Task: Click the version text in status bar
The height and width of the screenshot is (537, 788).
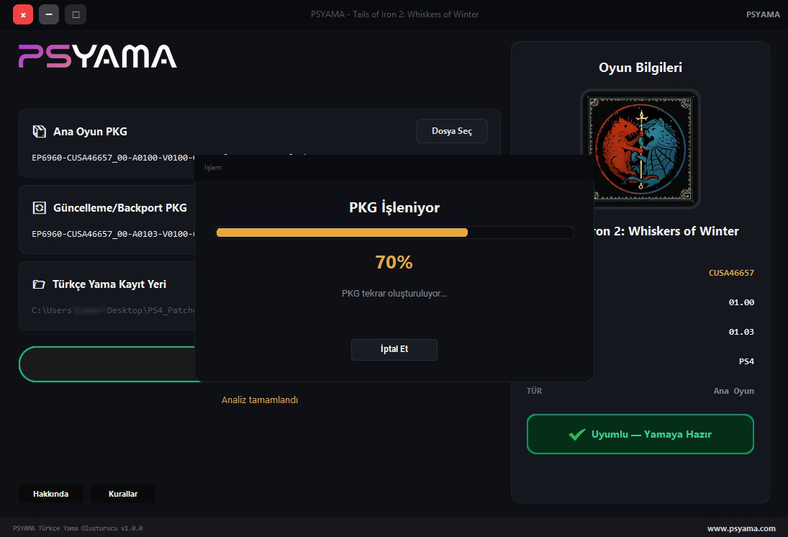Action: point(78,528)
